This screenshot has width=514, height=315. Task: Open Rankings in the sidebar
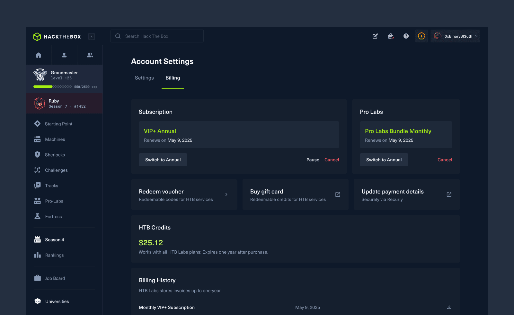(x=55, y=255)
